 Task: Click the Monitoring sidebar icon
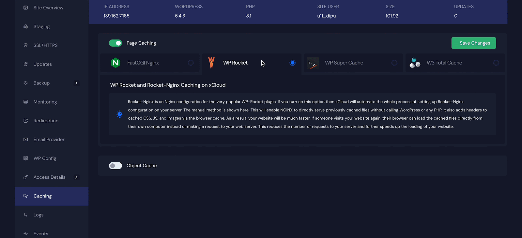click(26, 102)
